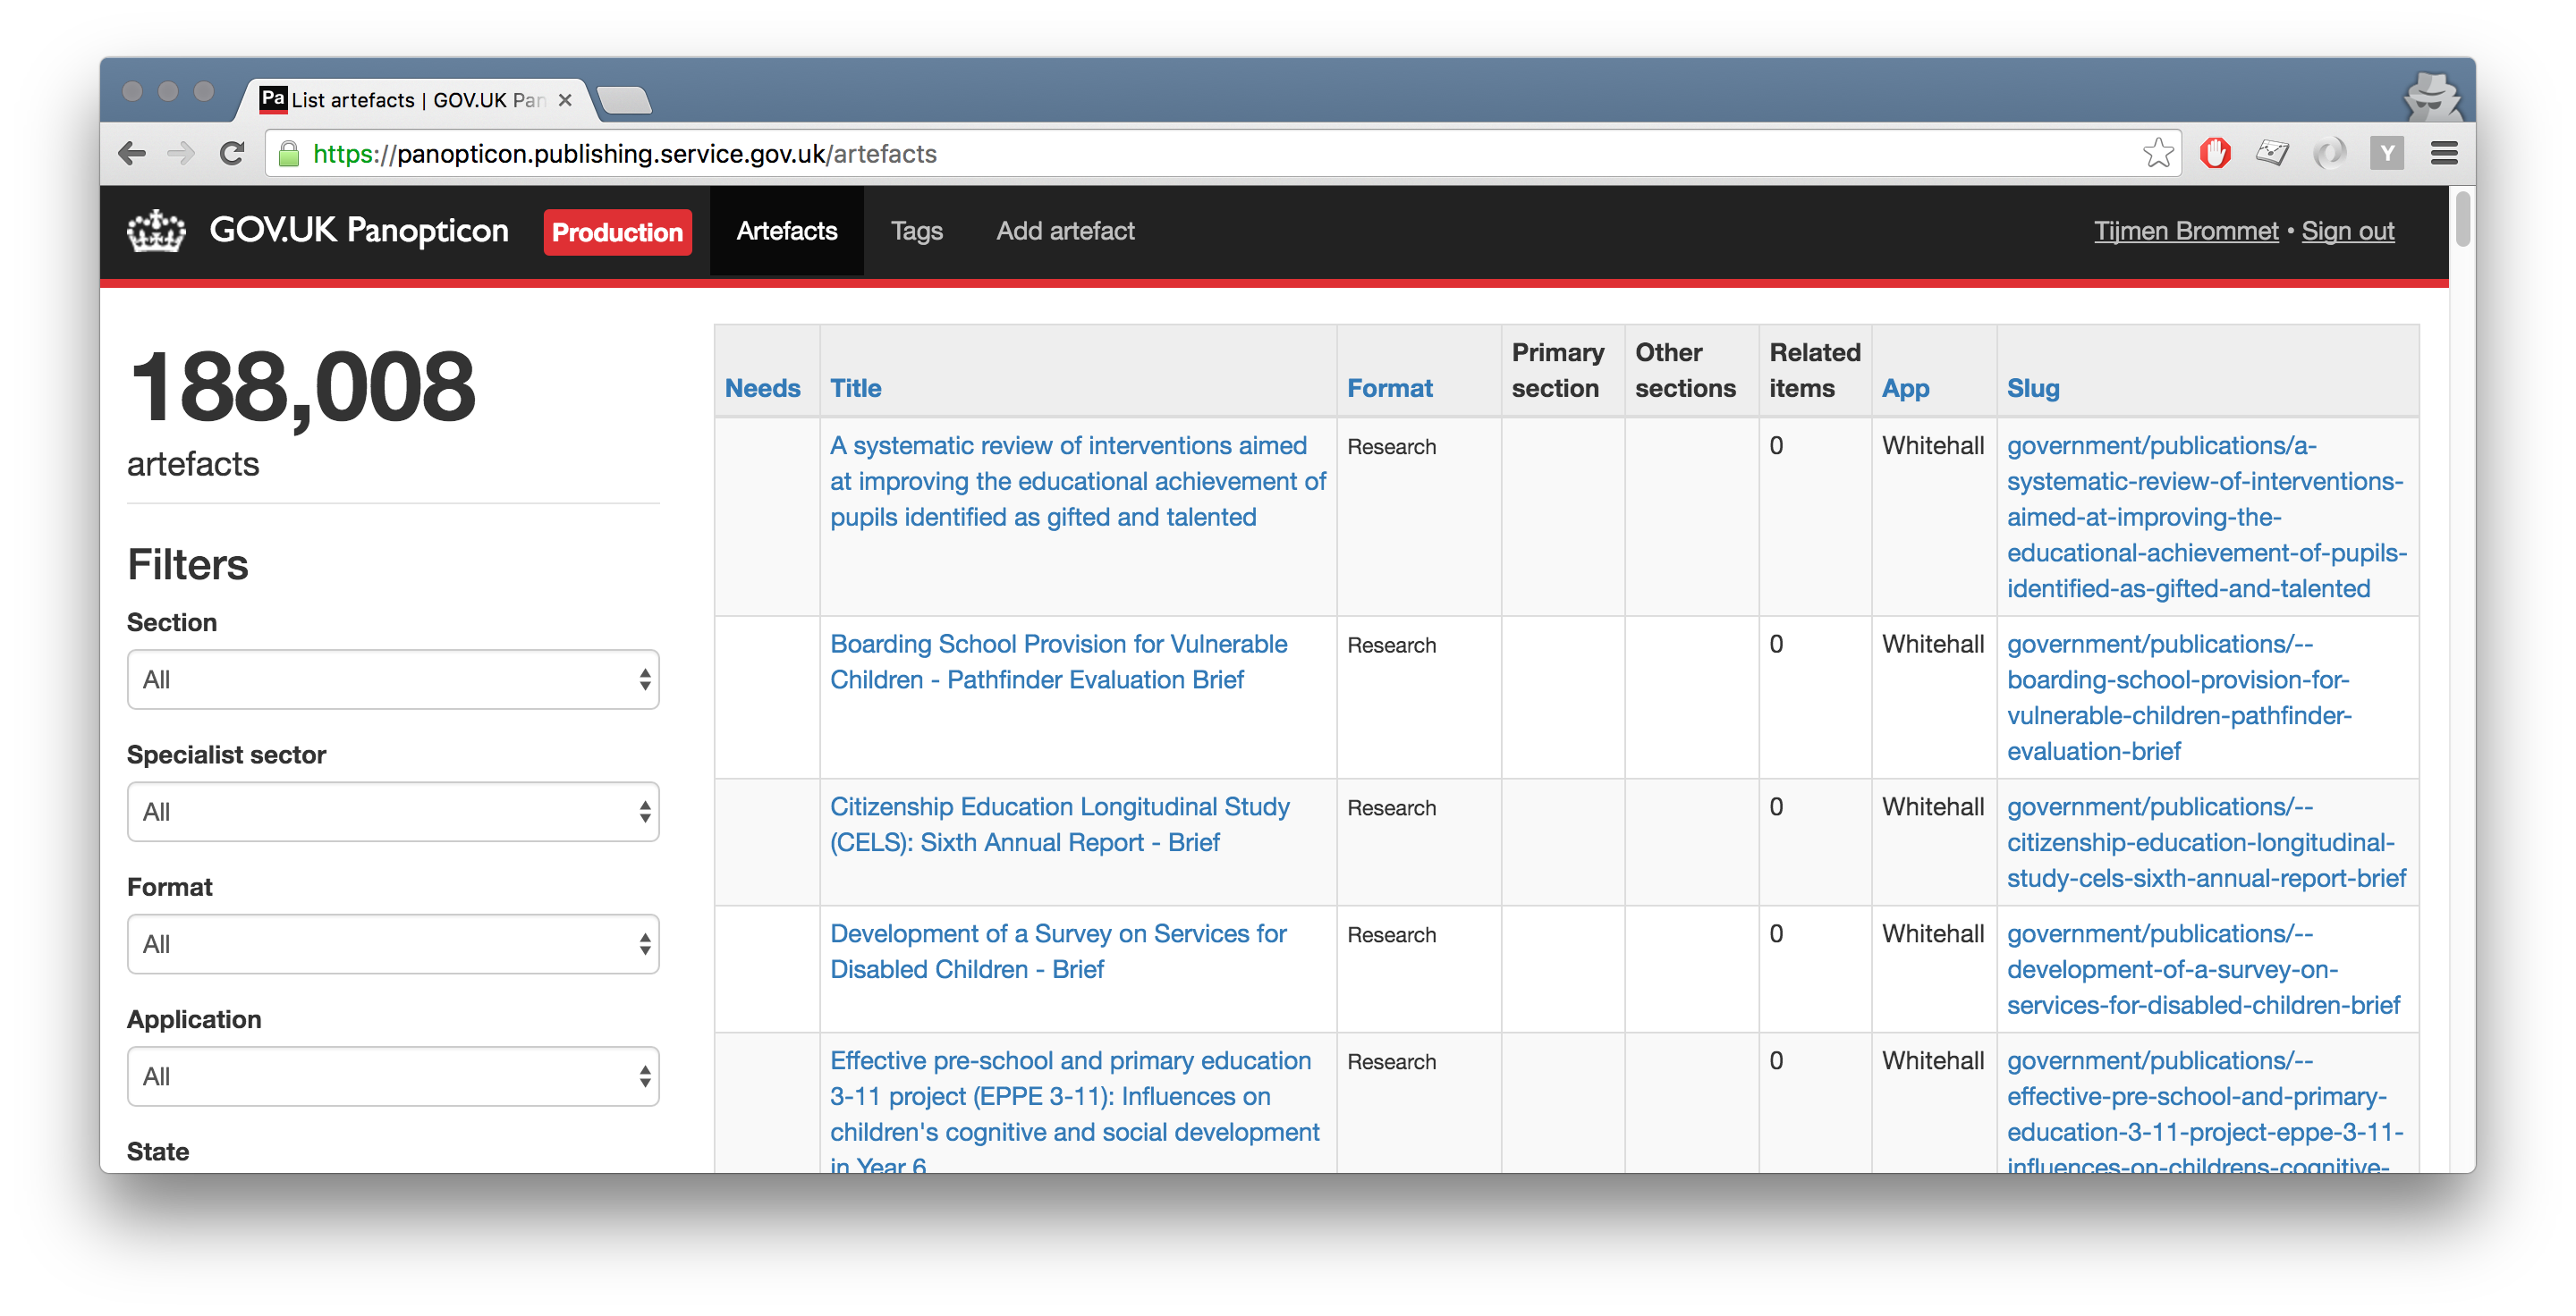The image size is (2576, 1316).
Task: Open the Specialist sector dropdown
Action: click(x=393, y=812)
